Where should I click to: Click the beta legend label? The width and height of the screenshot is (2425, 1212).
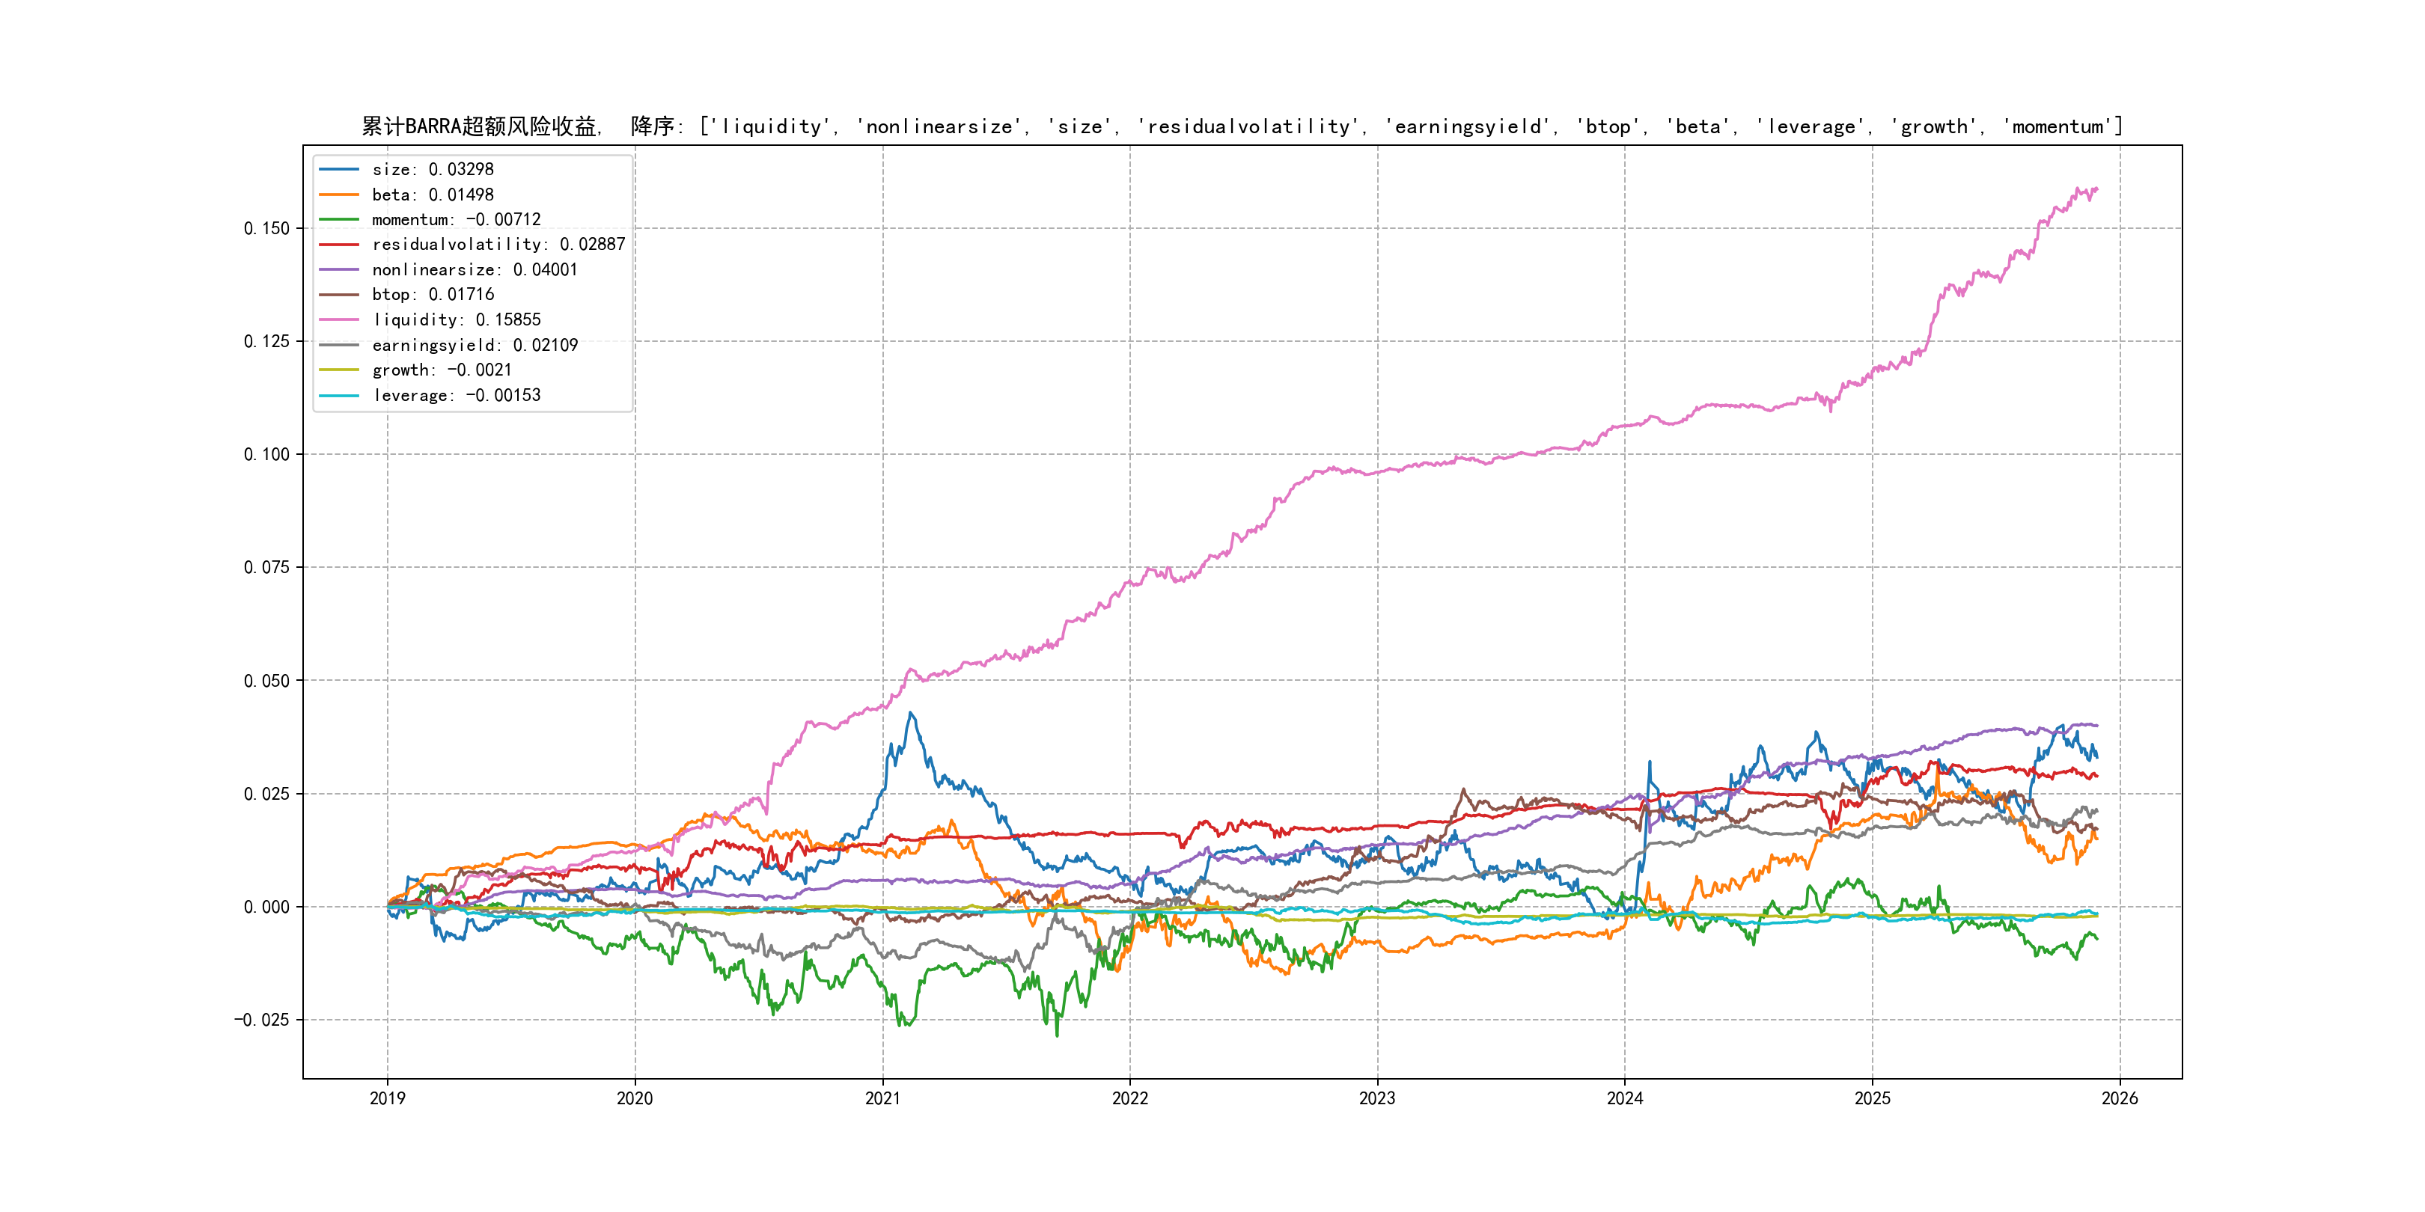pos(432,195)
